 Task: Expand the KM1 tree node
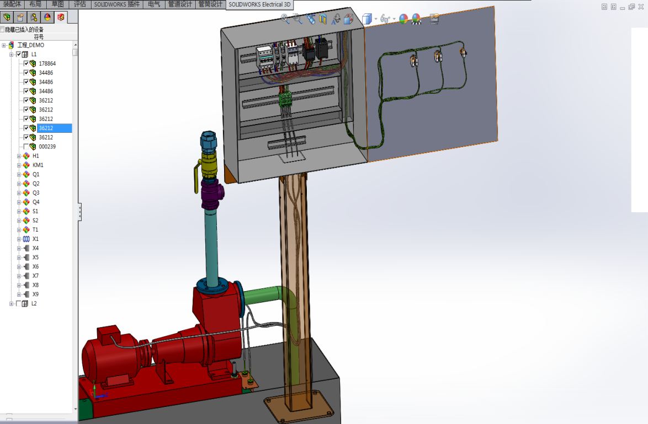click(19, 165)
